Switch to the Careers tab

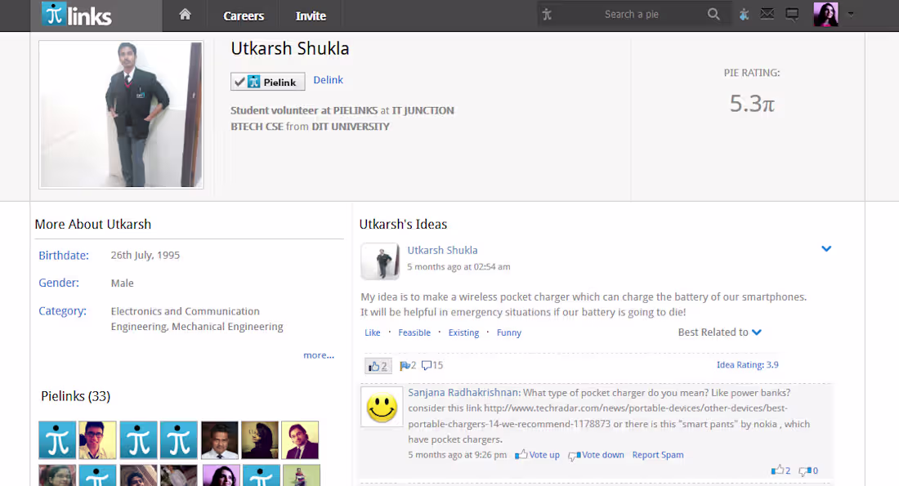(244, 15)
